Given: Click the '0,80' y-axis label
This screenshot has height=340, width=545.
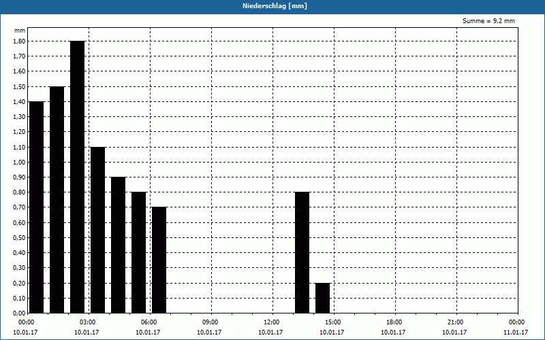Looking at the screenshot, I should click(19, 192).
